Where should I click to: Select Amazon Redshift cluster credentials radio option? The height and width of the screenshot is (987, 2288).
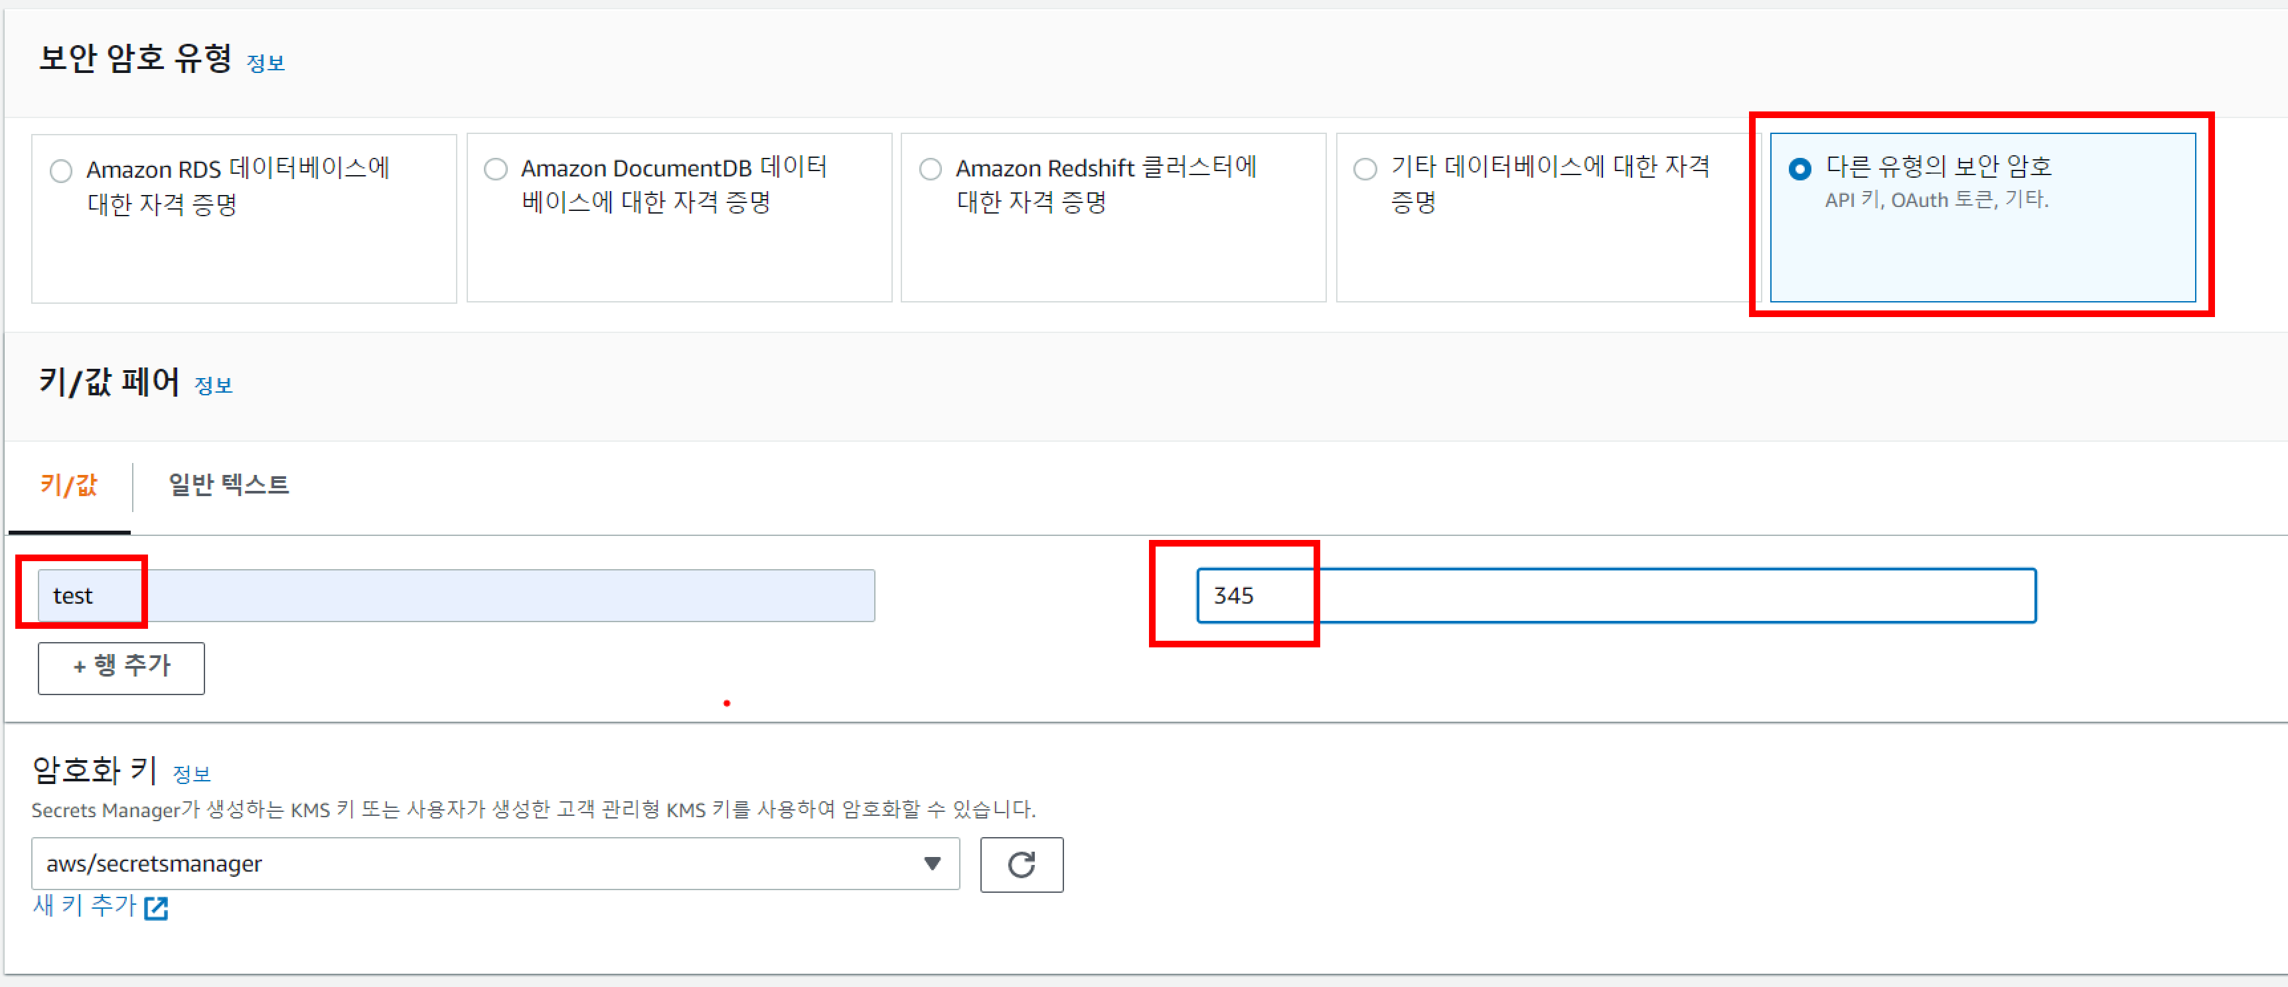pos(931,168)
